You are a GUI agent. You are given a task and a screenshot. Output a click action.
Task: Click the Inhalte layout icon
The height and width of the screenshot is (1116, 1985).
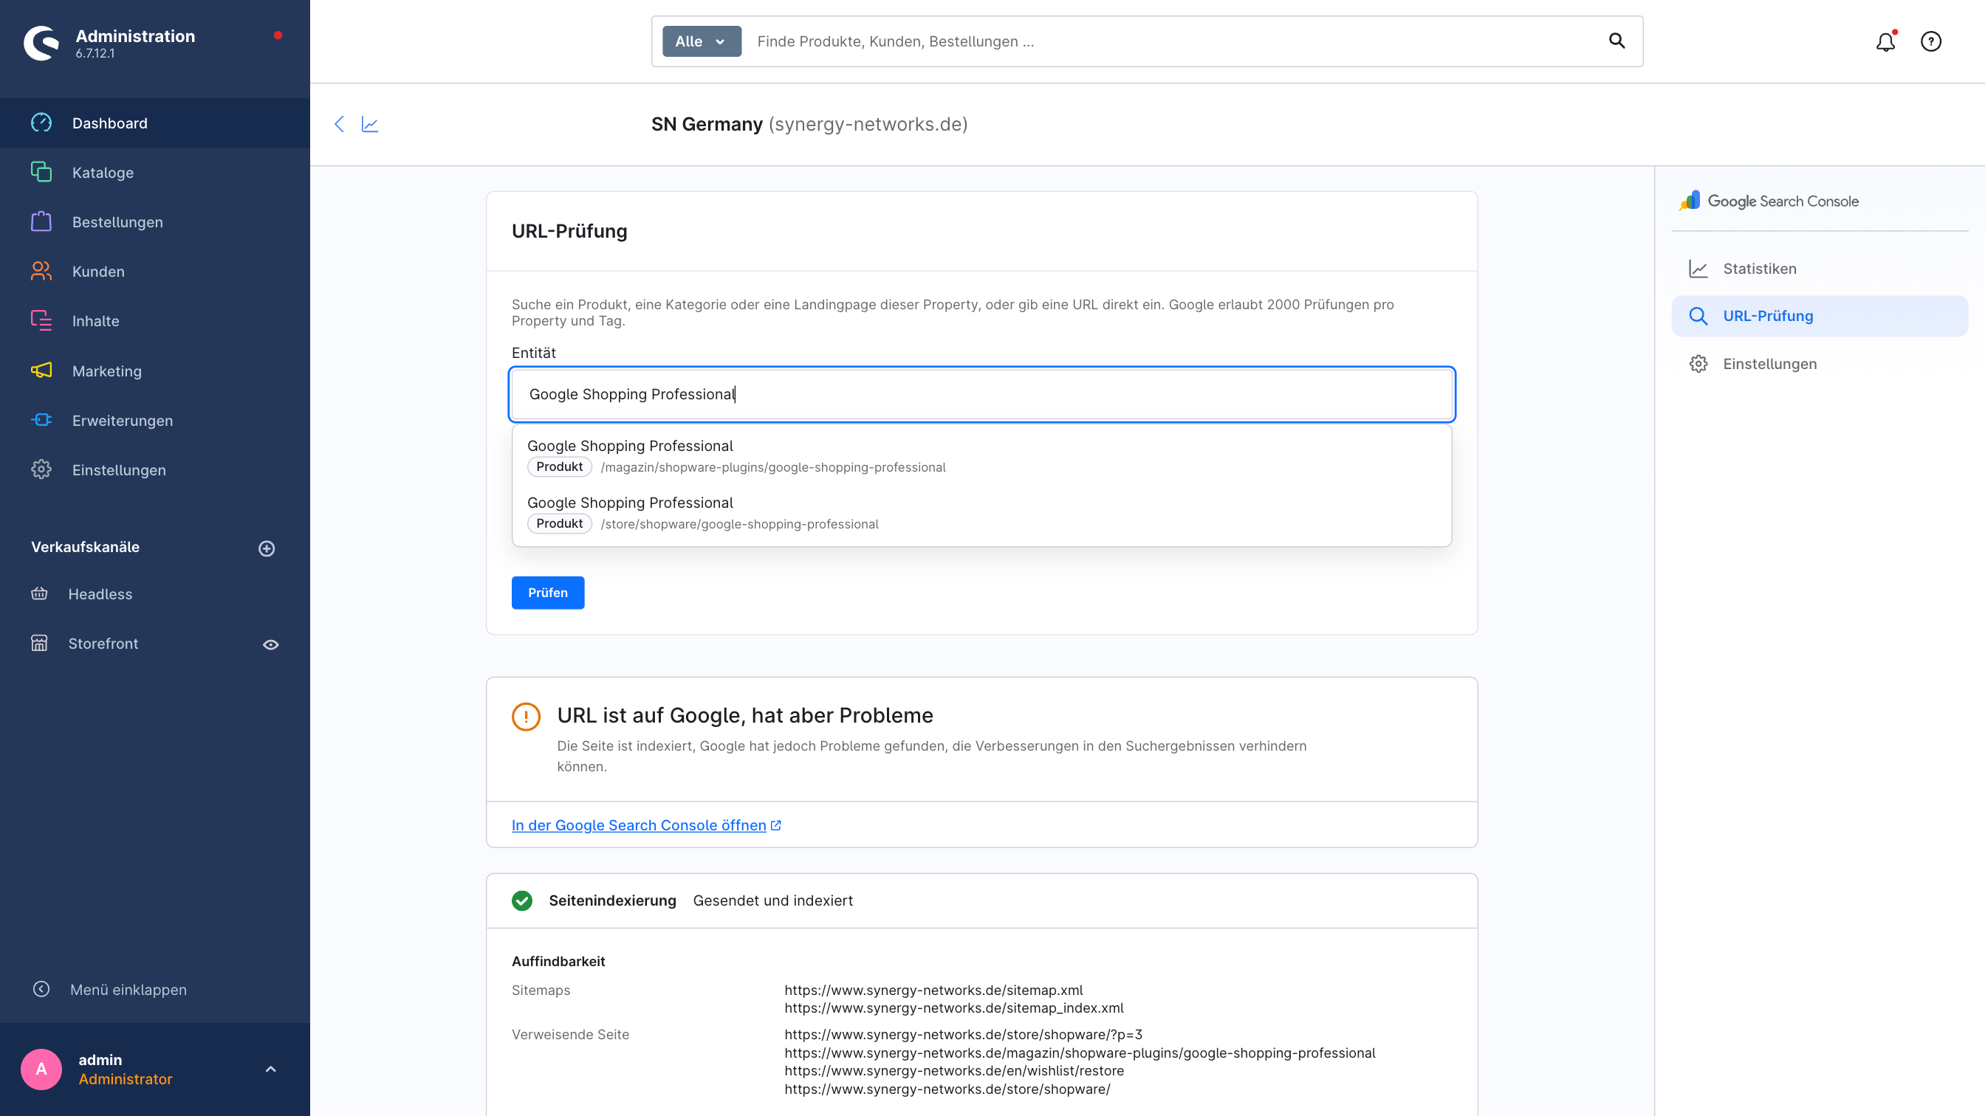click(x=41, y=320)
